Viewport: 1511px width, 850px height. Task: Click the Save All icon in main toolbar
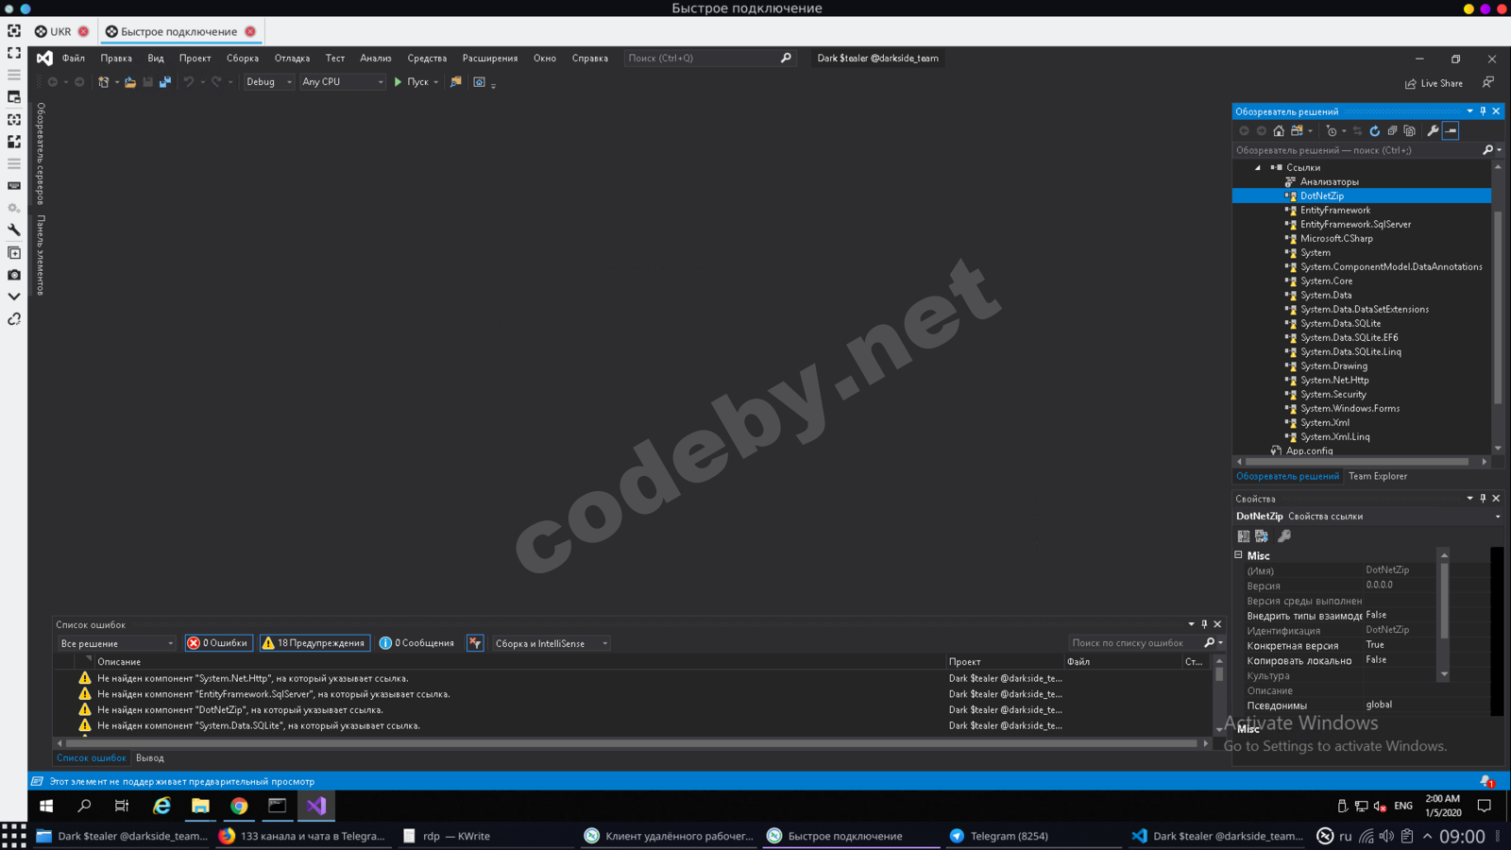tap(165, 82)
